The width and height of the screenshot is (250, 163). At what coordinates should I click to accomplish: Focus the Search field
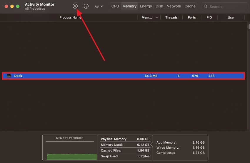point(225,6)
